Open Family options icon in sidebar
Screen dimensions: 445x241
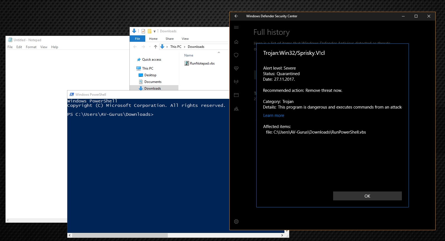pyautogui.click(x=236, y=109)
